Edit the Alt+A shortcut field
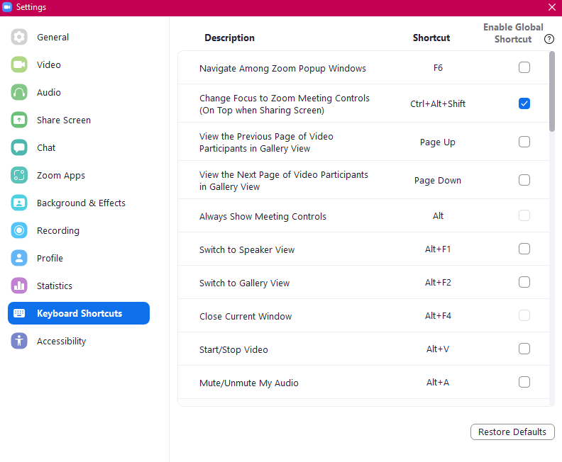 438,382
